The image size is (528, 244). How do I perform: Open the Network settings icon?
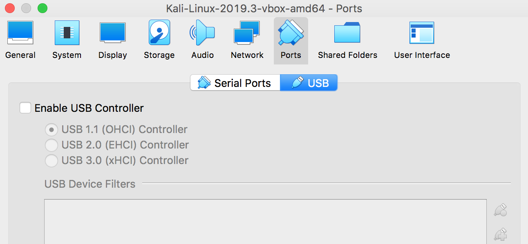coord(247,33)
